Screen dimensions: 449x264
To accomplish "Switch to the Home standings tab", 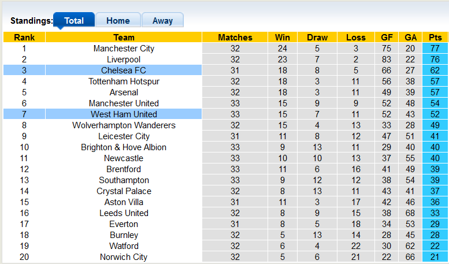I will 118,20.
